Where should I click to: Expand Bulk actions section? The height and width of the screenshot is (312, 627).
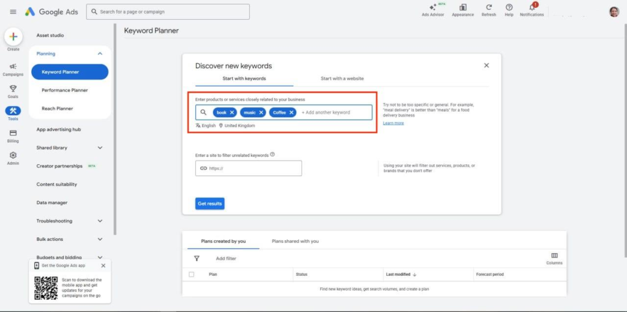click(100, 239)
